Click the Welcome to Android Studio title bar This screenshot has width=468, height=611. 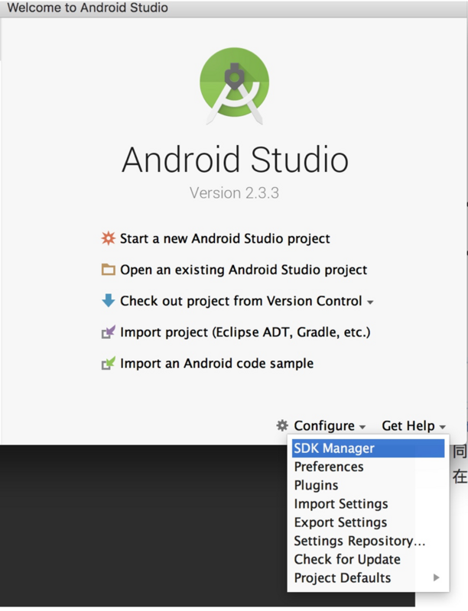(234, 8)
